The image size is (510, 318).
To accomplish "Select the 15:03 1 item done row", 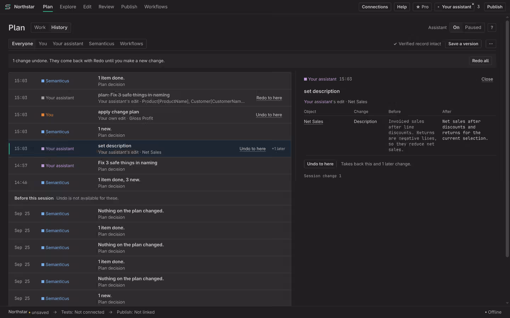I will [x=150, y=81].
